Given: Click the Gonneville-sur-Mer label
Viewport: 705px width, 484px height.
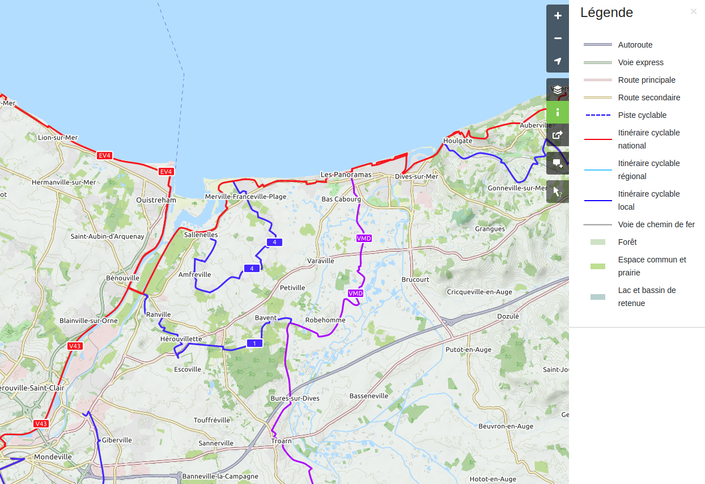Looking at the screenshot, I should tap(517, 188).
